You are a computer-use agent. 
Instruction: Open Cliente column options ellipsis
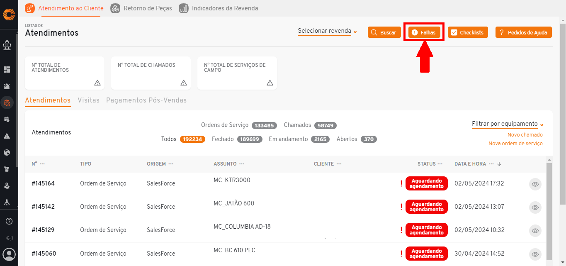coord(339,164)
